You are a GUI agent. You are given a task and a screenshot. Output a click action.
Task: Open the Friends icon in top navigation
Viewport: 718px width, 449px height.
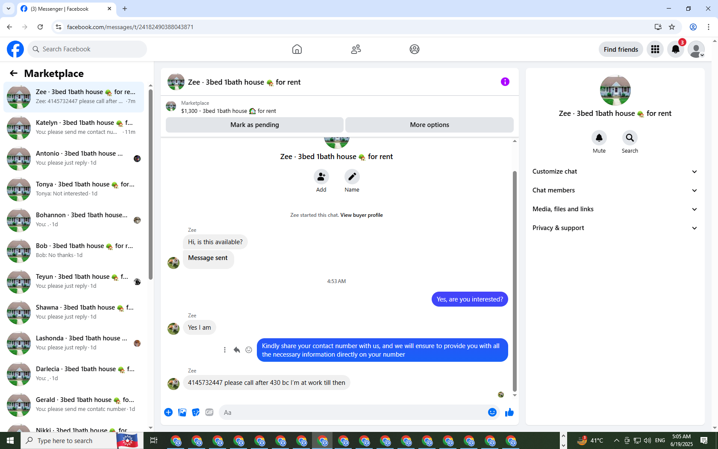tap(356, 49)
